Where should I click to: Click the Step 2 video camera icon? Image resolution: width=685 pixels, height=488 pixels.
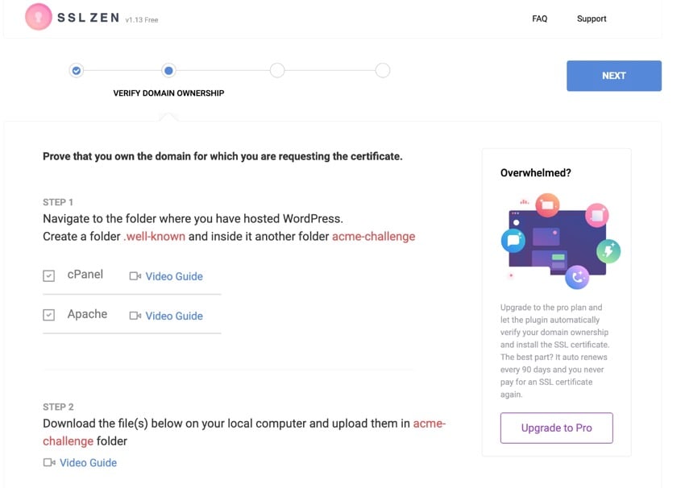(49, 463)
